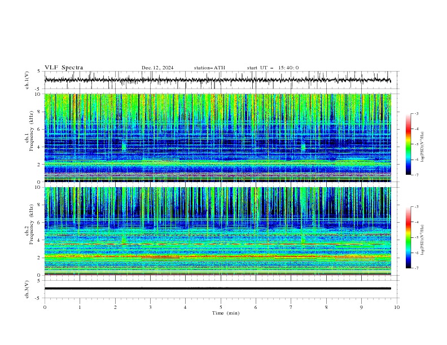Click time axis tick label "8"
The height and width of the screenshot is (345, 447).
tap(326, 307)
